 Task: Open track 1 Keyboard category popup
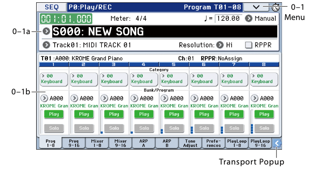coord(54,80)
